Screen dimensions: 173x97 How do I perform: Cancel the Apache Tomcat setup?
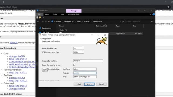tap(101, 84)
